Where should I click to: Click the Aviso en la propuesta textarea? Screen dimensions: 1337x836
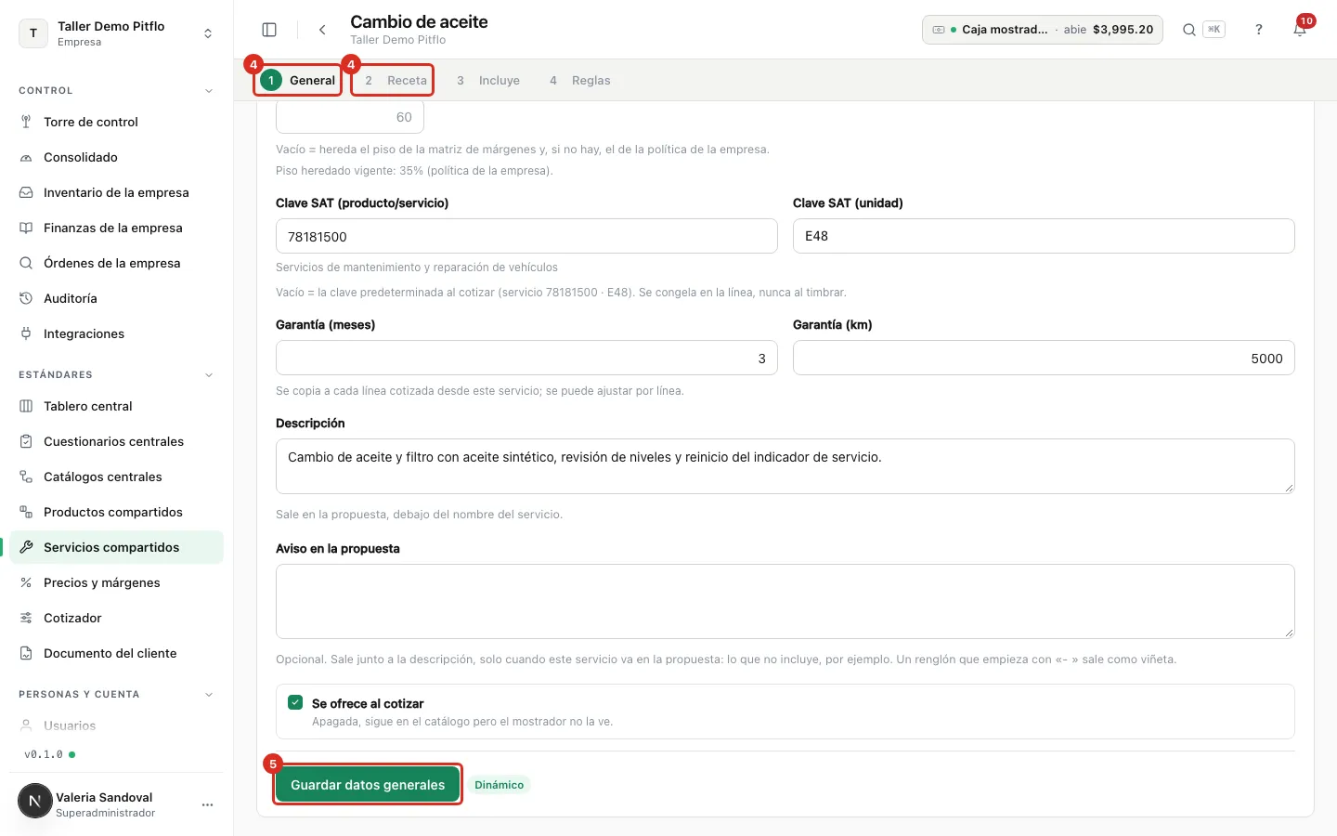click(785, 601)
